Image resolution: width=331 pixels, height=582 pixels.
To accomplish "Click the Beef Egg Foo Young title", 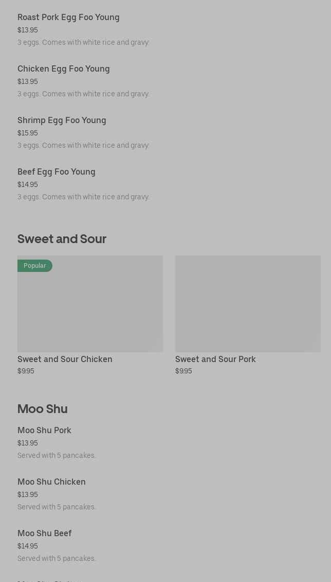I will click(x=57, y=172).
